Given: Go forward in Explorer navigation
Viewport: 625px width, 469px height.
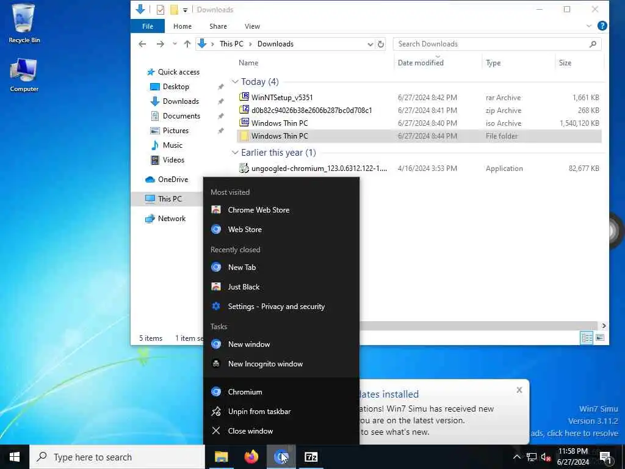Looking at the screenshot, I should pos(161,44).
